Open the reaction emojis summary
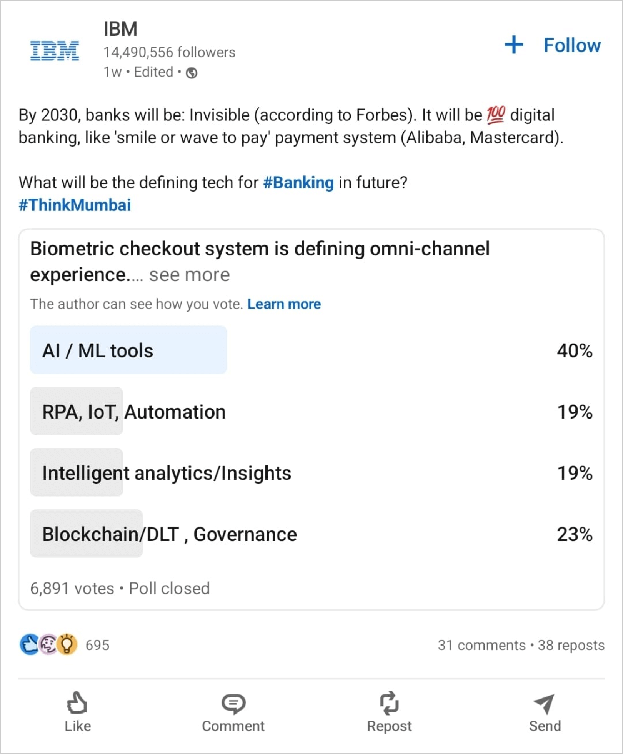Screen dimensions: 623x754 pos(49,644)
